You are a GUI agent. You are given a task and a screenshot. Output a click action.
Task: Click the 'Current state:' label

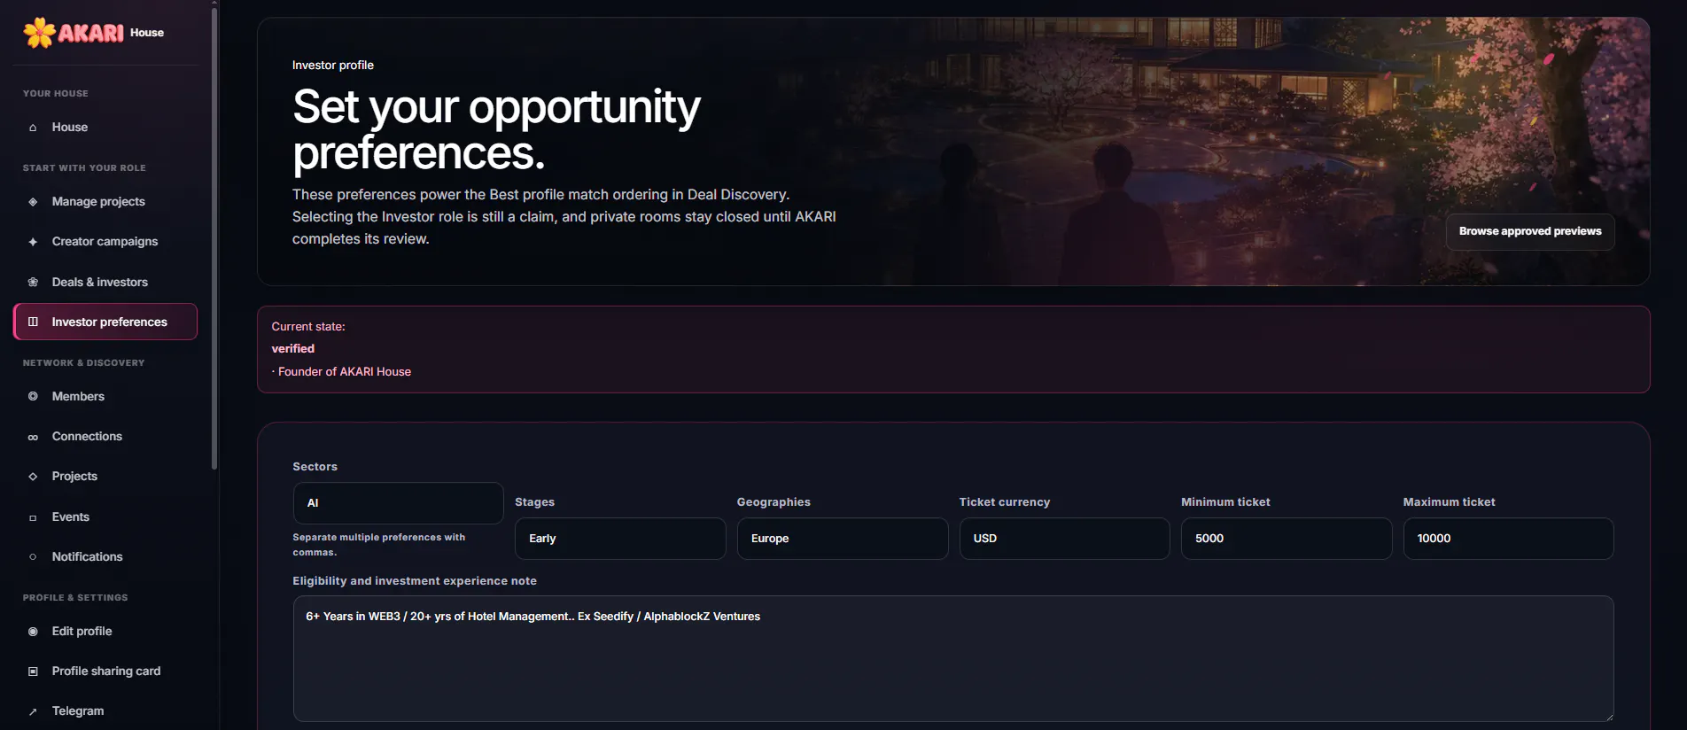coord(308,327)
